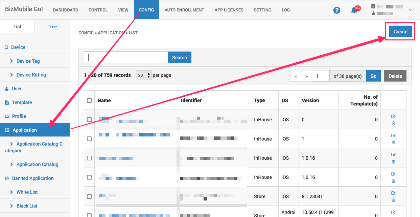This screenshot has width=420, height=217.
Task: Check the first application row checkbox
Action: click(89, 120)
